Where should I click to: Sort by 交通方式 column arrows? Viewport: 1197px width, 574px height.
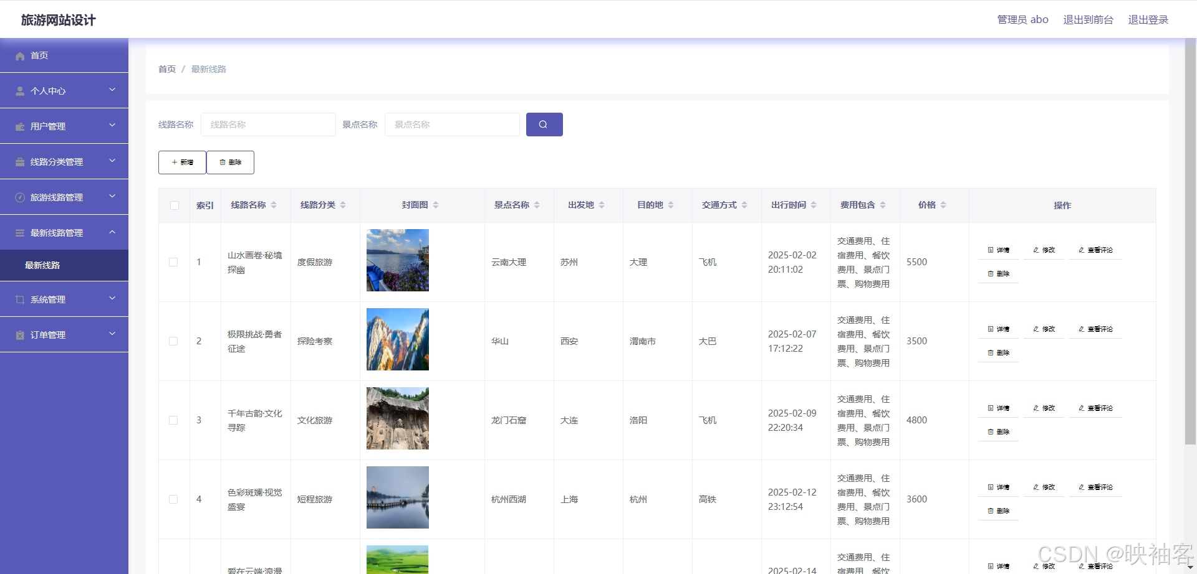pos(744,205)
